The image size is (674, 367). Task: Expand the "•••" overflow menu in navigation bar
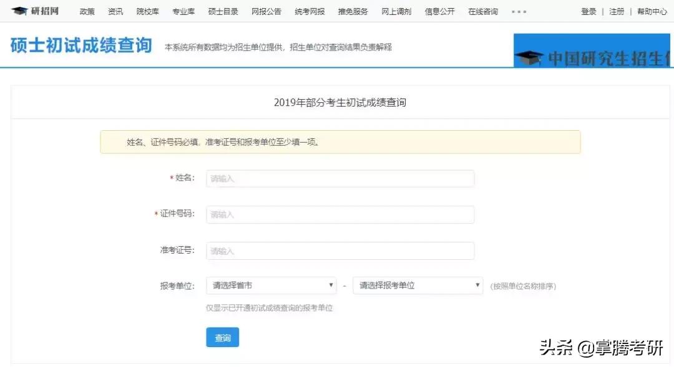tap(519, 11)
